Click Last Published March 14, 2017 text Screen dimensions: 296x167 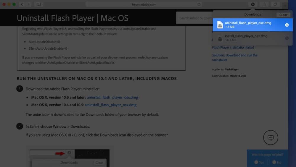coord(229,76)
